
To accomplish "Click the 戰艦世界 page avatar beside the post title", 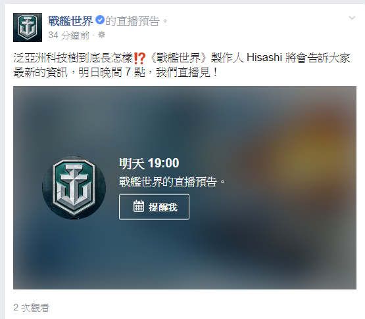I will (x=28, y=28).
